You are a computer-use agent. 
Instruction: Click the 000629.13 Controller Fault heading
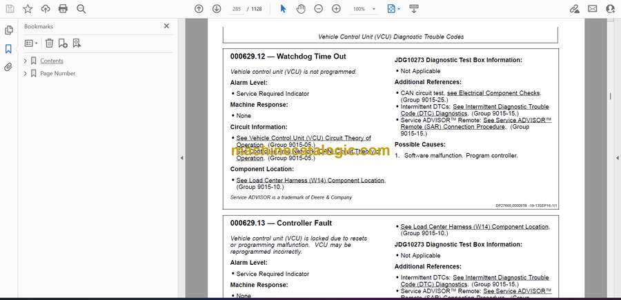pyautogui.click(x=281, y=223)
